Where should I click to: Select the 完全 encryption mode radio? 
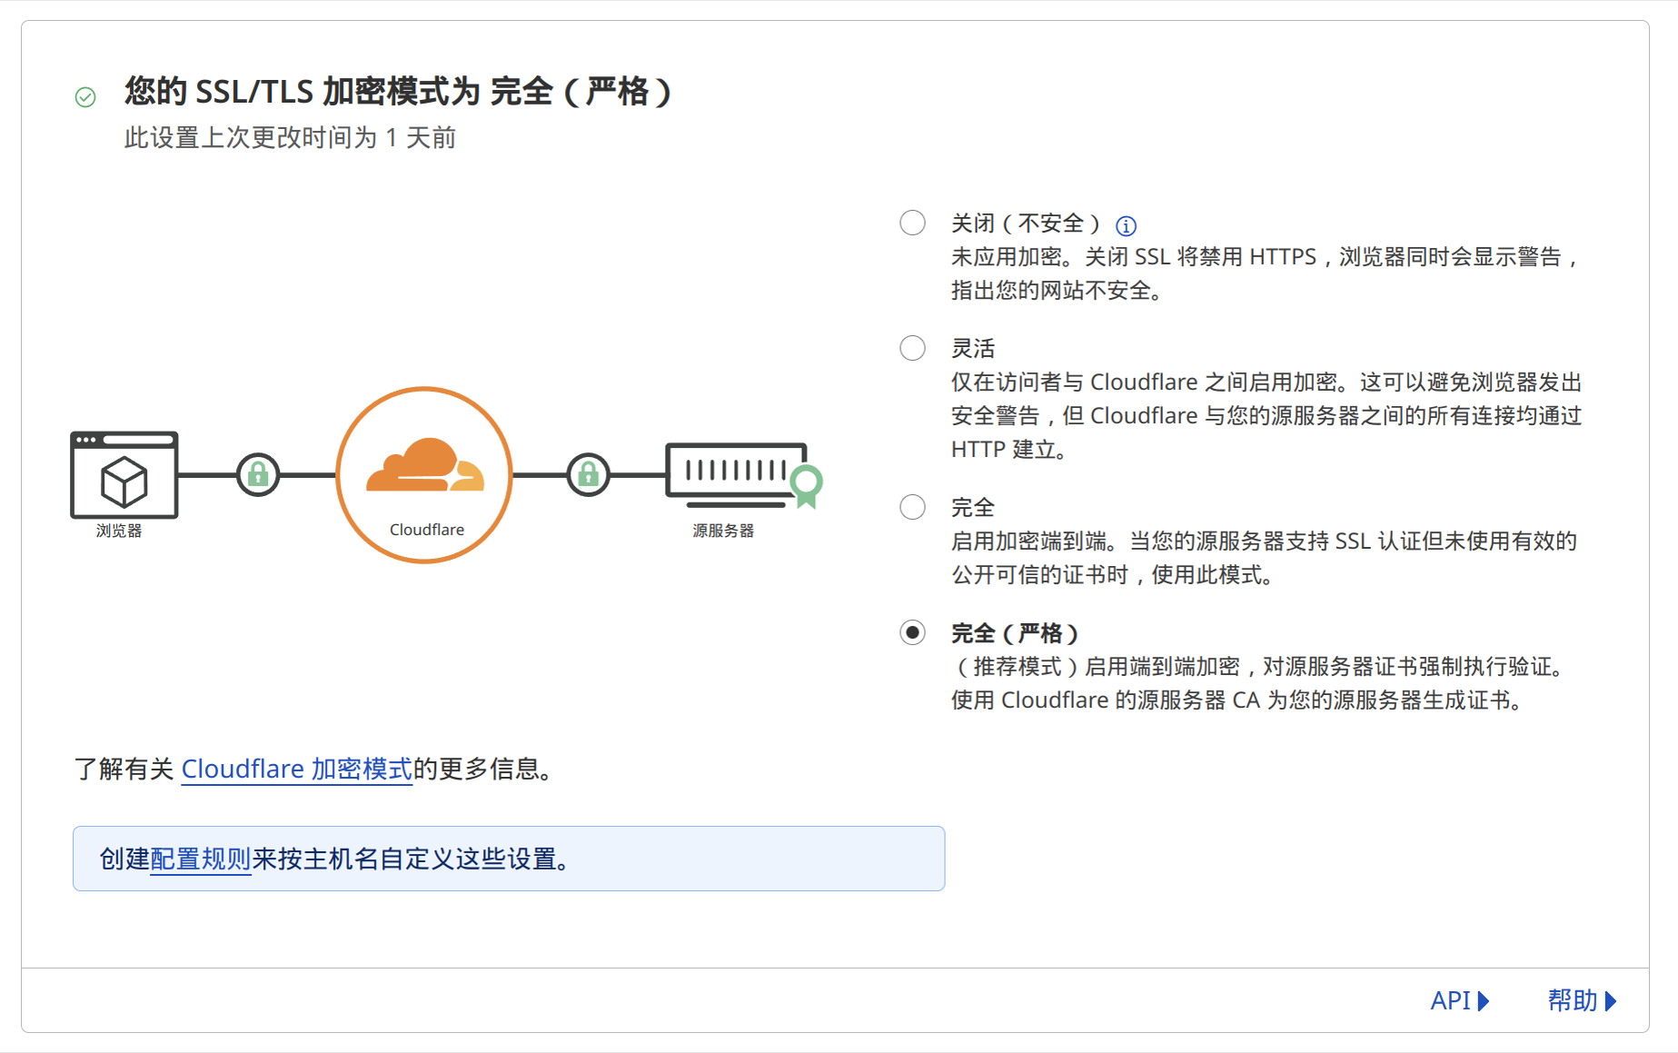912,507
